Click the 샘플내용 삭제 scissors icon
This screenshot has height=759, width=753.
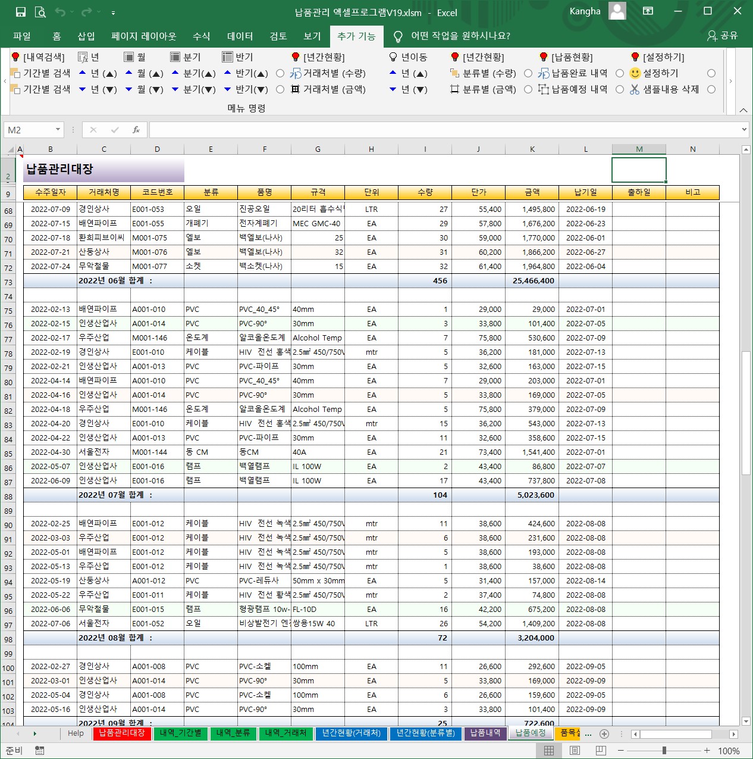click(x=635, y=89)
